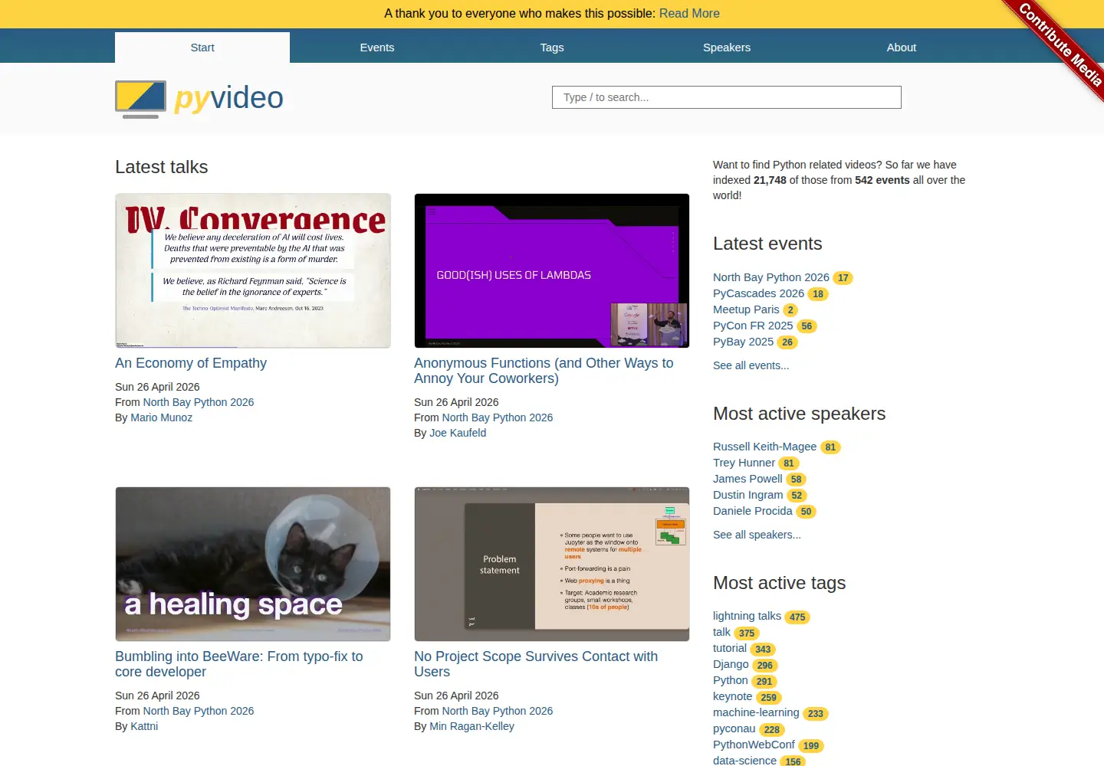Visit speaker Min Ragan-Kelley's page
This screenshot has width=1104, height=766.
(x=472, y=726)
